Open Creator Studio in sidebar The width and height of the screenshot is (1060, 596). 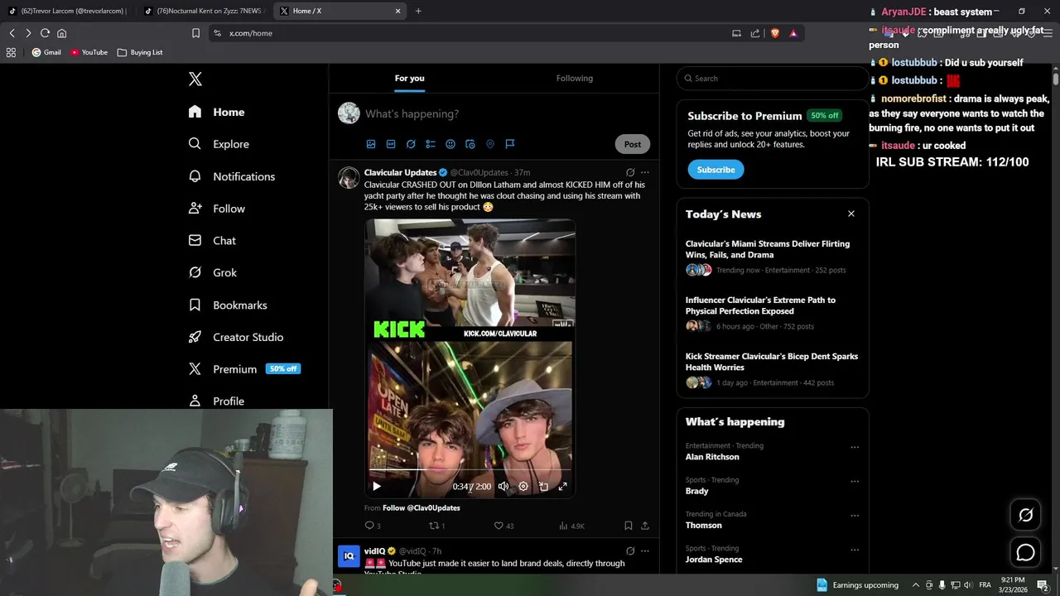236,337
